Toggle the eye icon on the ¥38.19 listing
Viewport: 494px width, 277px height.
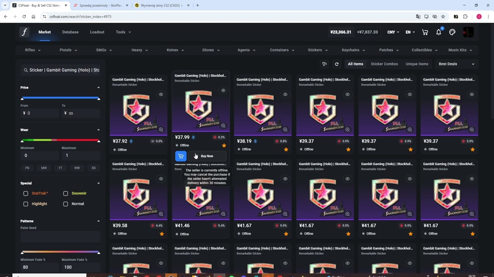pyautogui.click(x=285, y=94)
